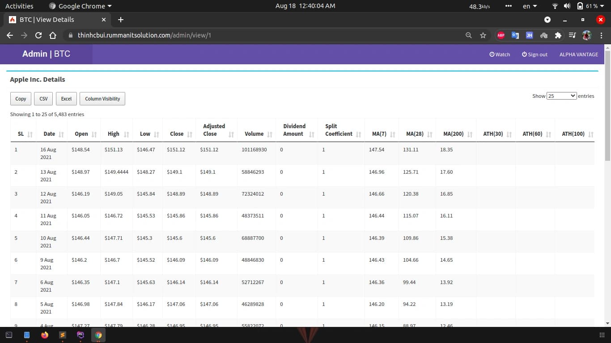Open the Google Translate extension
Image resolution: width=611 pixels, height=343 pixels.
pyautogui.click(x=515, y=35)
